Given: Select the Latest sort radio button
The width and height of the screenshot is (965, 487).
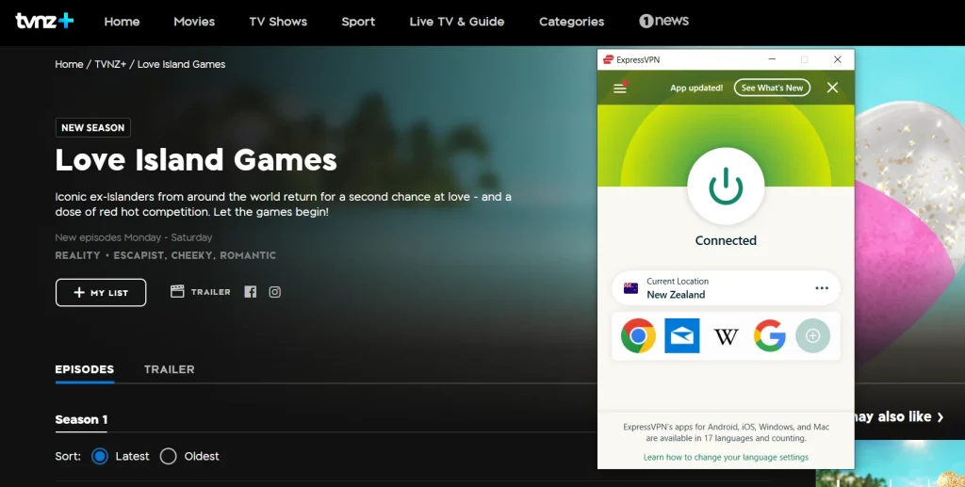Looking at the screenshot, I should point(100,456).
